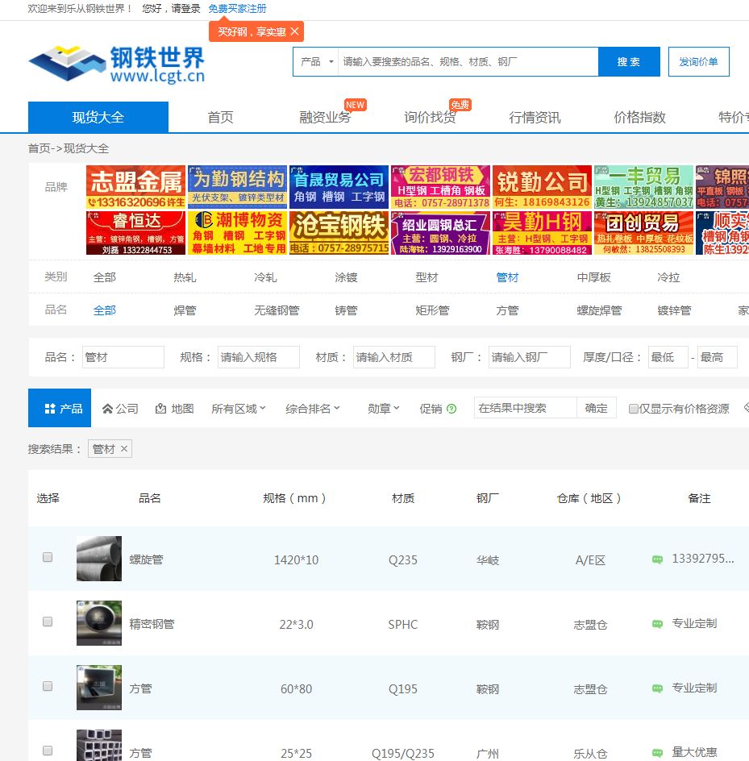Expand the 所有区域 dropdown

(x=239, y=409)
